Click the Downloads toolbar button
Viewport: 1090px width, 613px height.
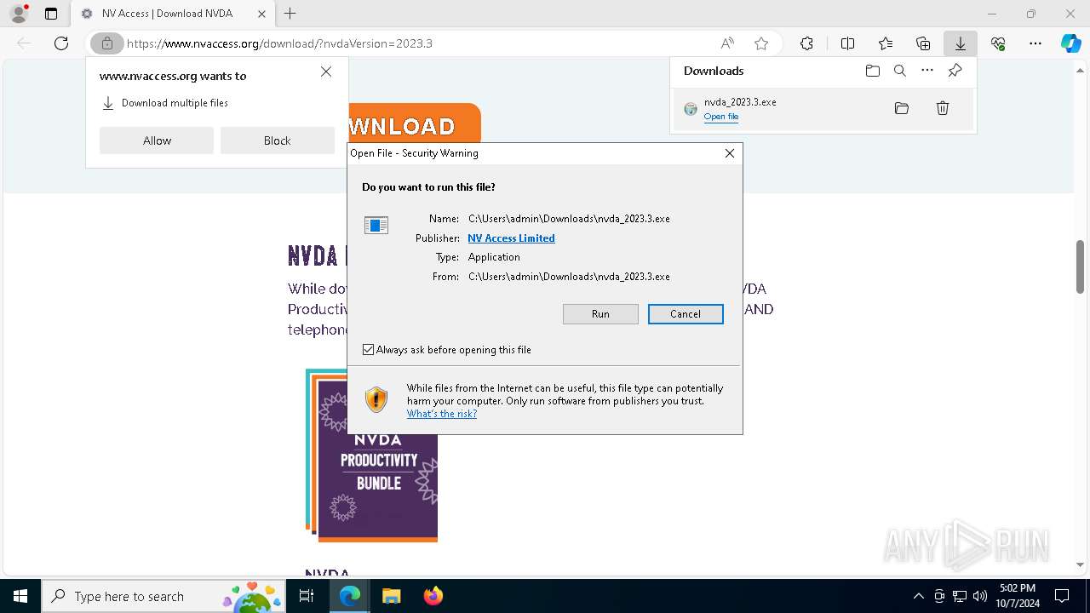point(961,43)
